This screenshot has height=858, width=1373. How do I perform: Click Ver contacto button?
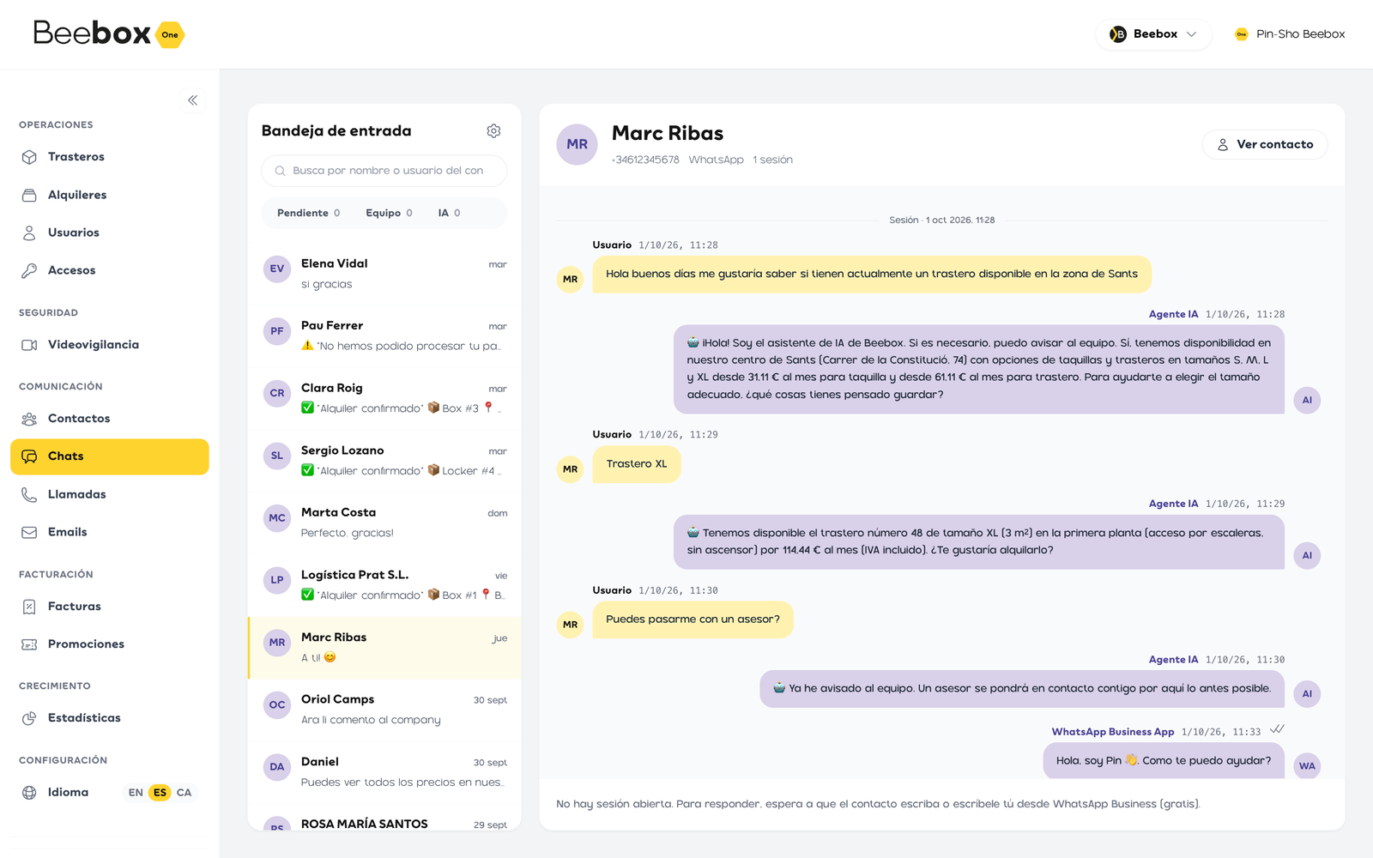1265,145
